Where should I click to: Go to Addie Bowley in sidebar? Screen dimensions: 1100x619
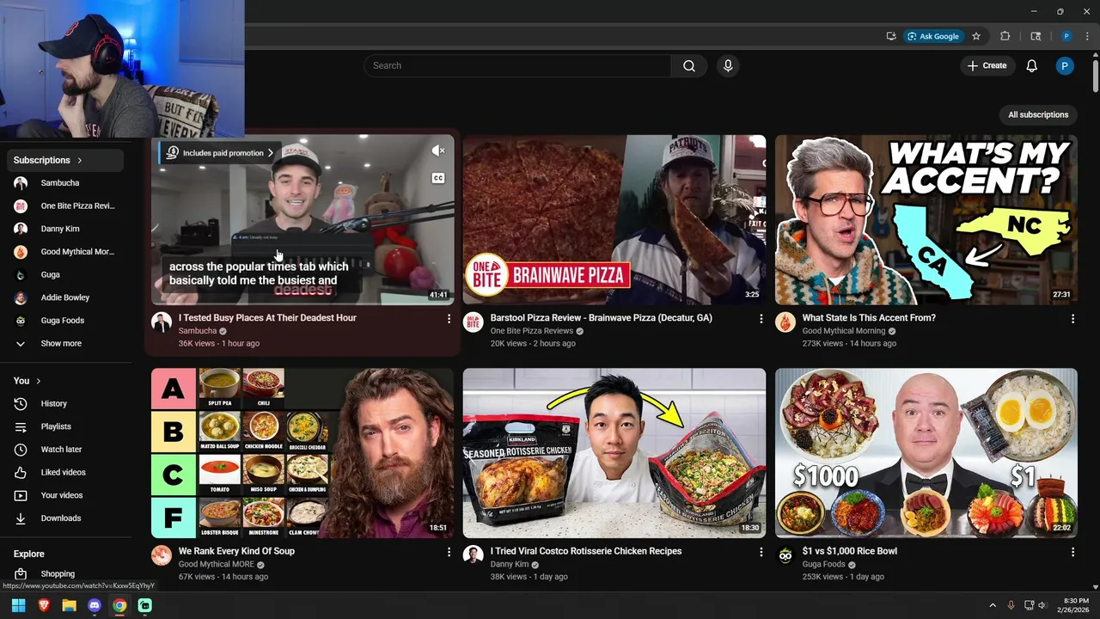(x=65, y=297)
